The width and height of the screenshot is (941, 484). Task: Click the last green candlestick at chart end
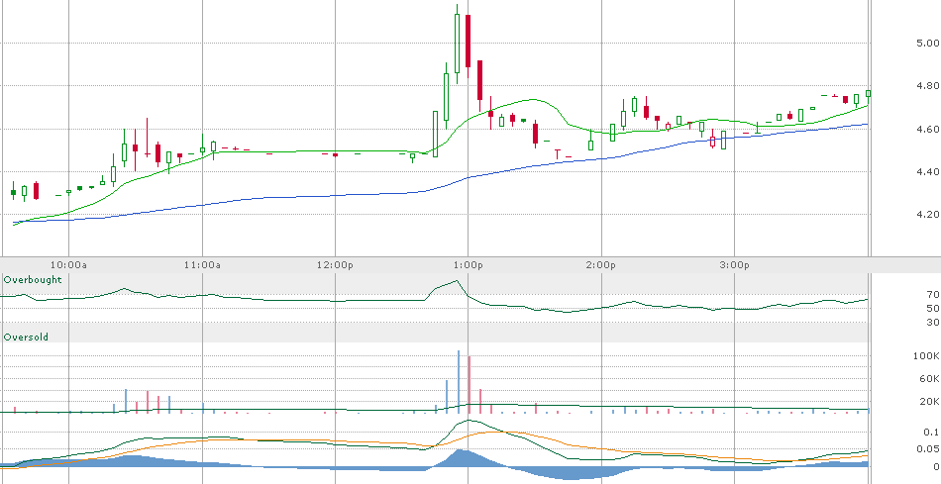pyautogui.click(x=868, y=94)
